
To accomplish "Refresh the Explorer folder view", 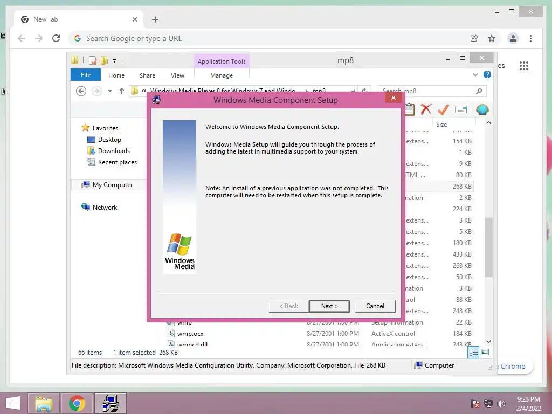I will (x=365, y=91).
